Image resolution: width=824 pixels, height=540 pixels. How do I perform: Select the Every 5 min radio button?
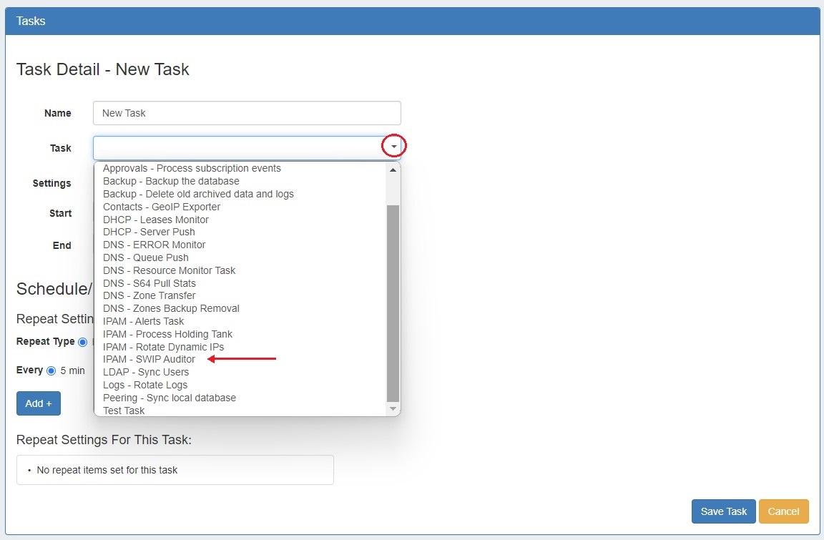51,370
